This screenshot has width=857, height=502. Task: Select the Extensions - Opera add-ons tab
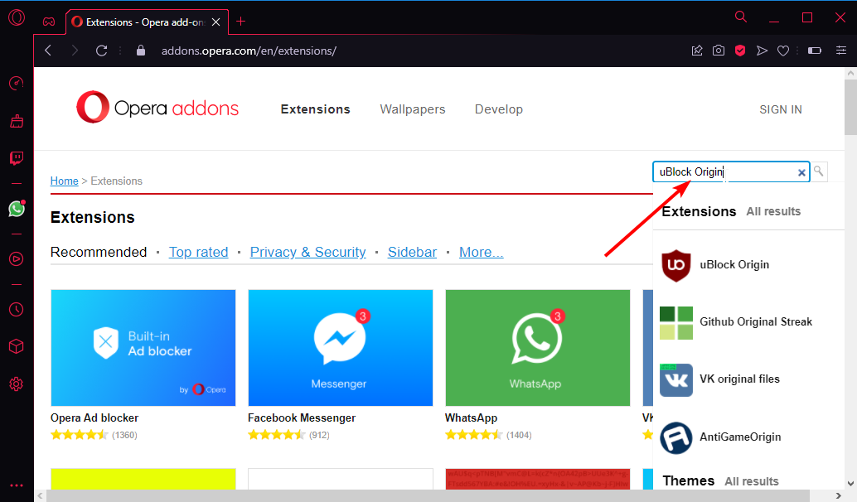pyautogui.click(x=147, y=22)
